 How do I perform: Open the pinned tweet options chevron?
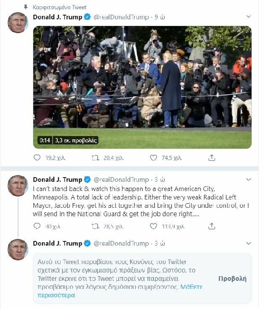[249, 16]
